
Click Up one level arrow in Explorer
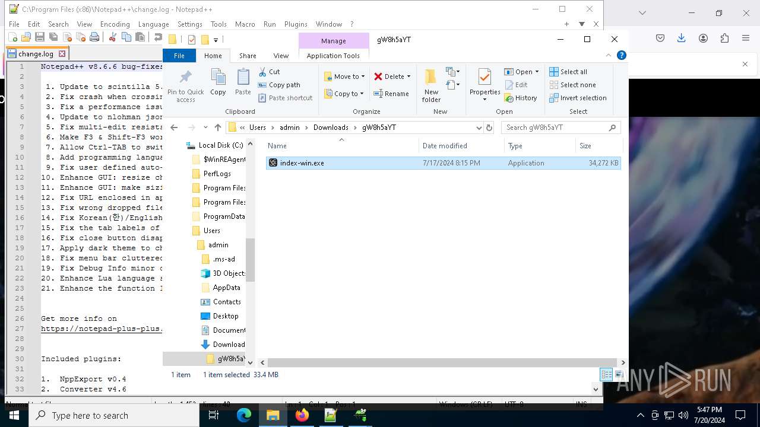point(218,128)
